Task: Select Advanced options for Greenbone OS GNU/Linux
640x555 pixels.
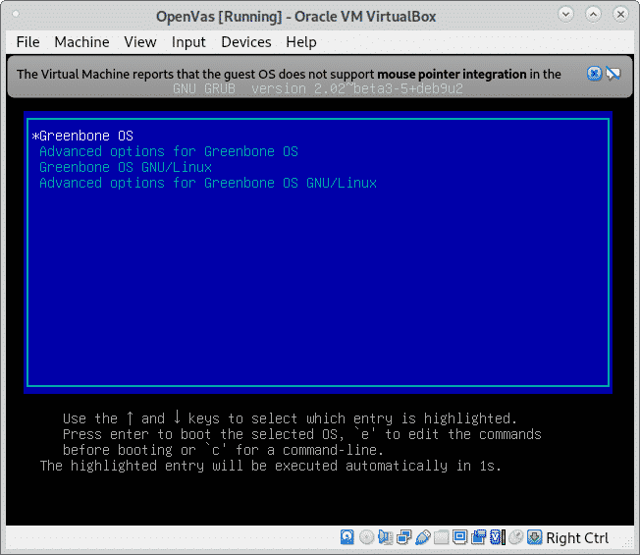Action: coord(208,183)
